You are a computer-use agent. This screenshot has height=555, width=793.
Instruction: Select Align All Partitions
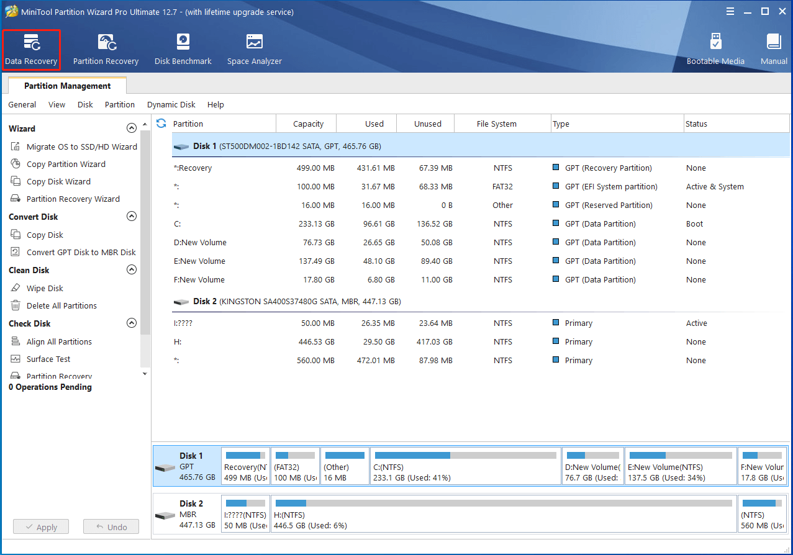point(51,341)
